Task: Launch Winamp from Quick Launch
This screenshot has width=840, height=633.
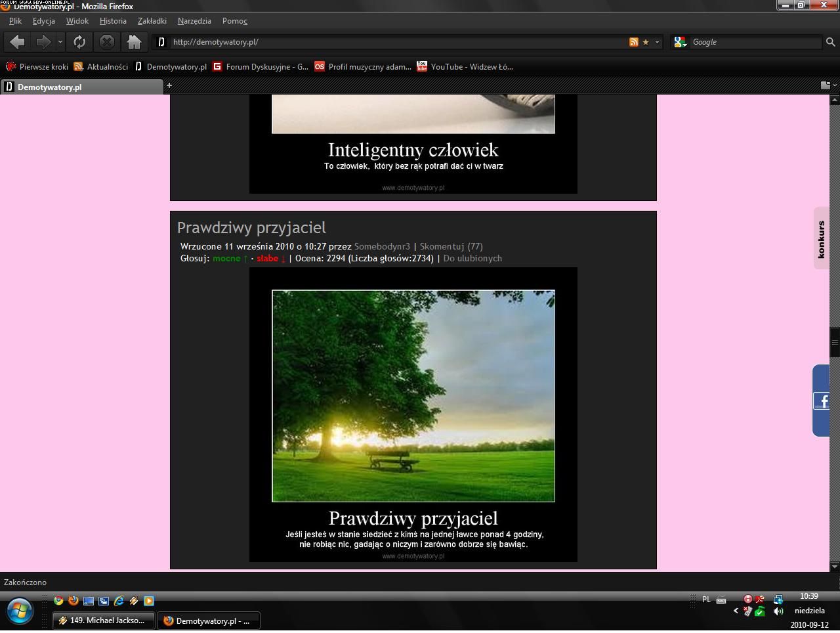Action: (x=134, y=601)
